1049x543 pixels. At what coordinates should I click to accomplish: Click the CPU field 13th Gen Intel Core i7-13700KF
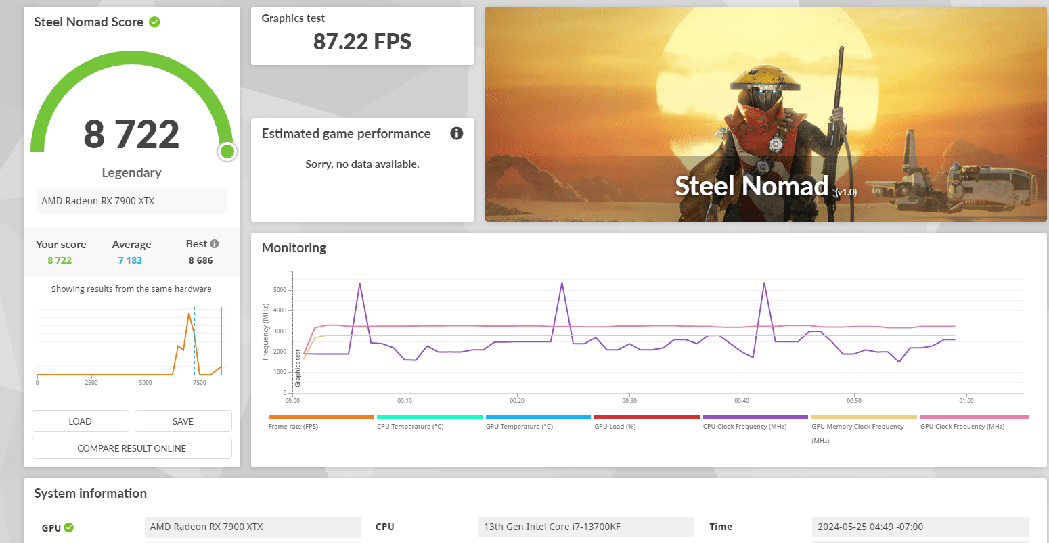tap(586, 527)
